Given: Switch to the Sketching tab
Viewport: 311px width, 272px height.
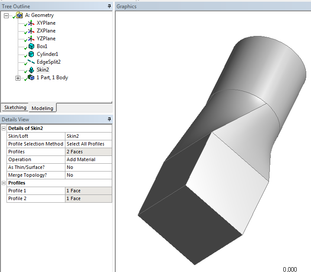Looking at the screenshot, I should click(15, 107).
